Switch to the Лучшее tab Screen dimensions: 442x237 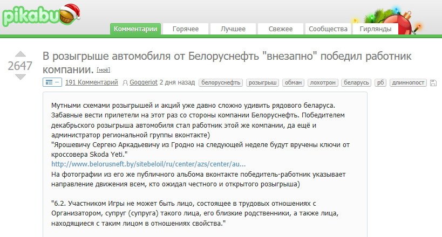coord(233,29)
